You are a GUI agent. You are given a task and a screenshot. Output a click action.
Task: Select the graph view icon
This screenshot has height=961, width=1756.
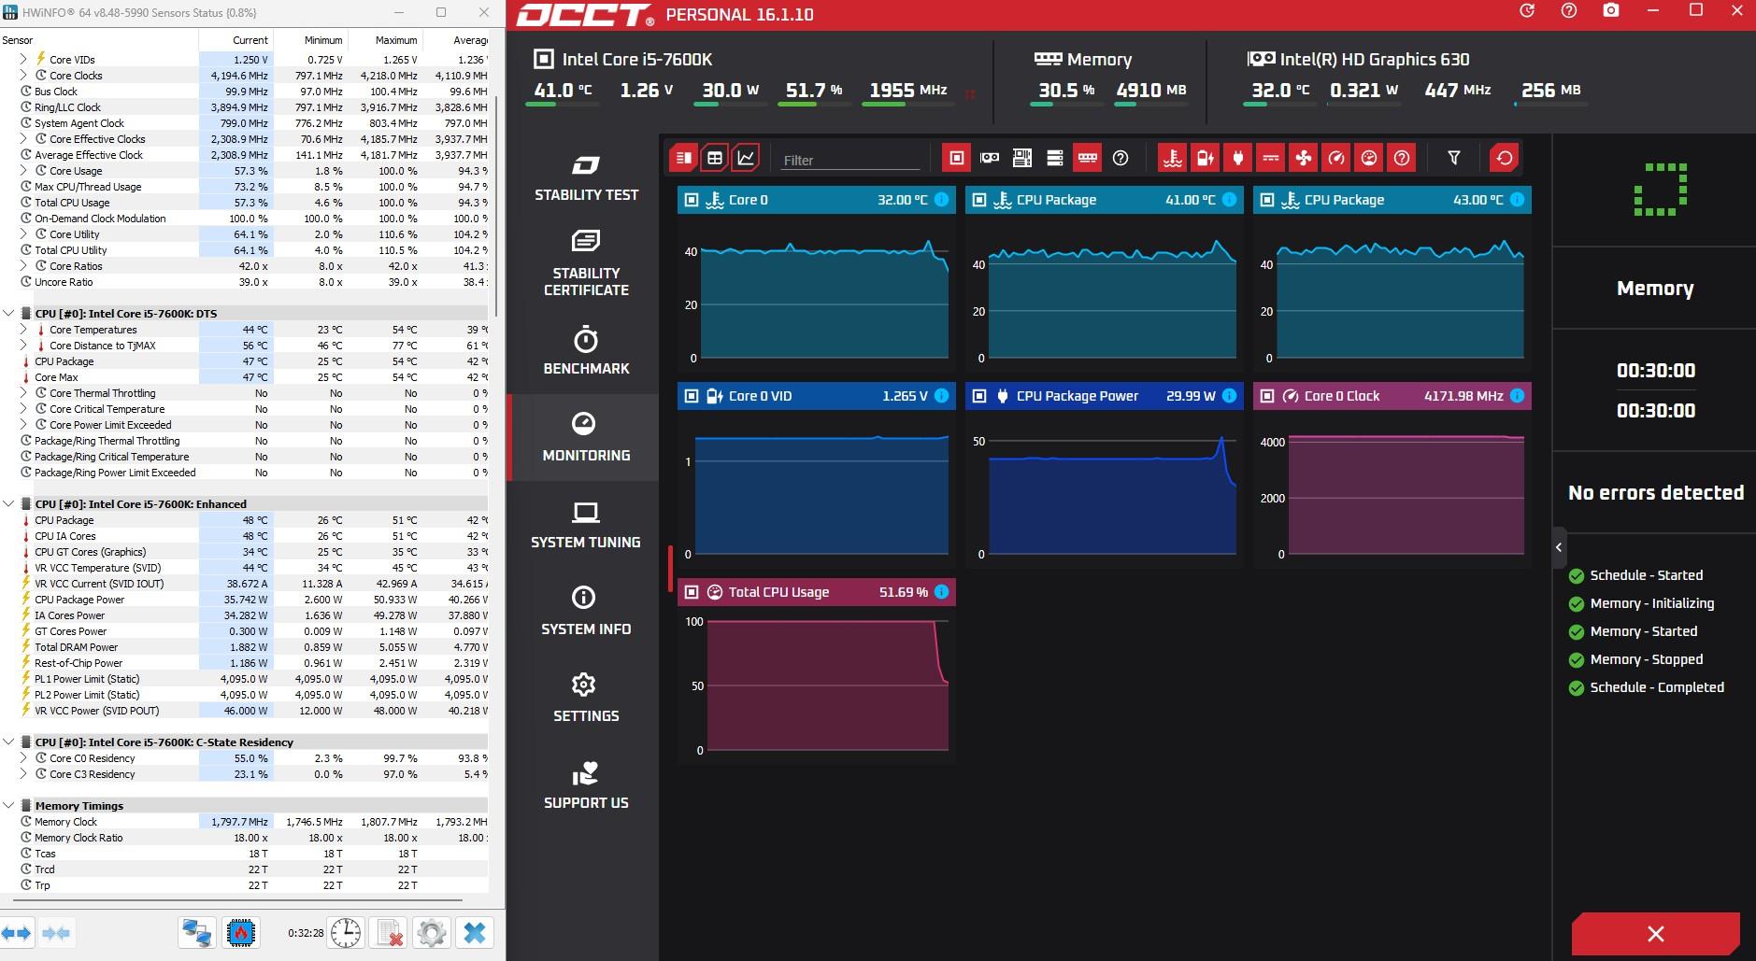tap(746, 158)
